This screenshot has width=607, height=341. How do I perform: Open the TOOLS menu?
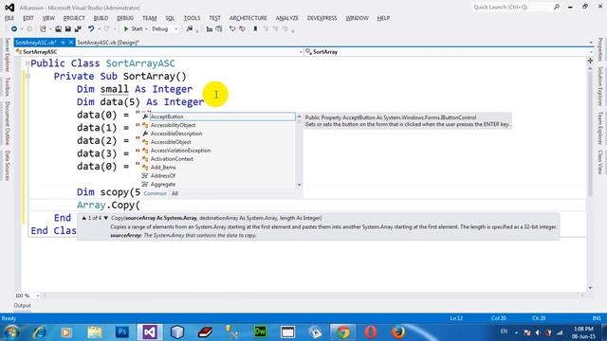click(192, 18)
